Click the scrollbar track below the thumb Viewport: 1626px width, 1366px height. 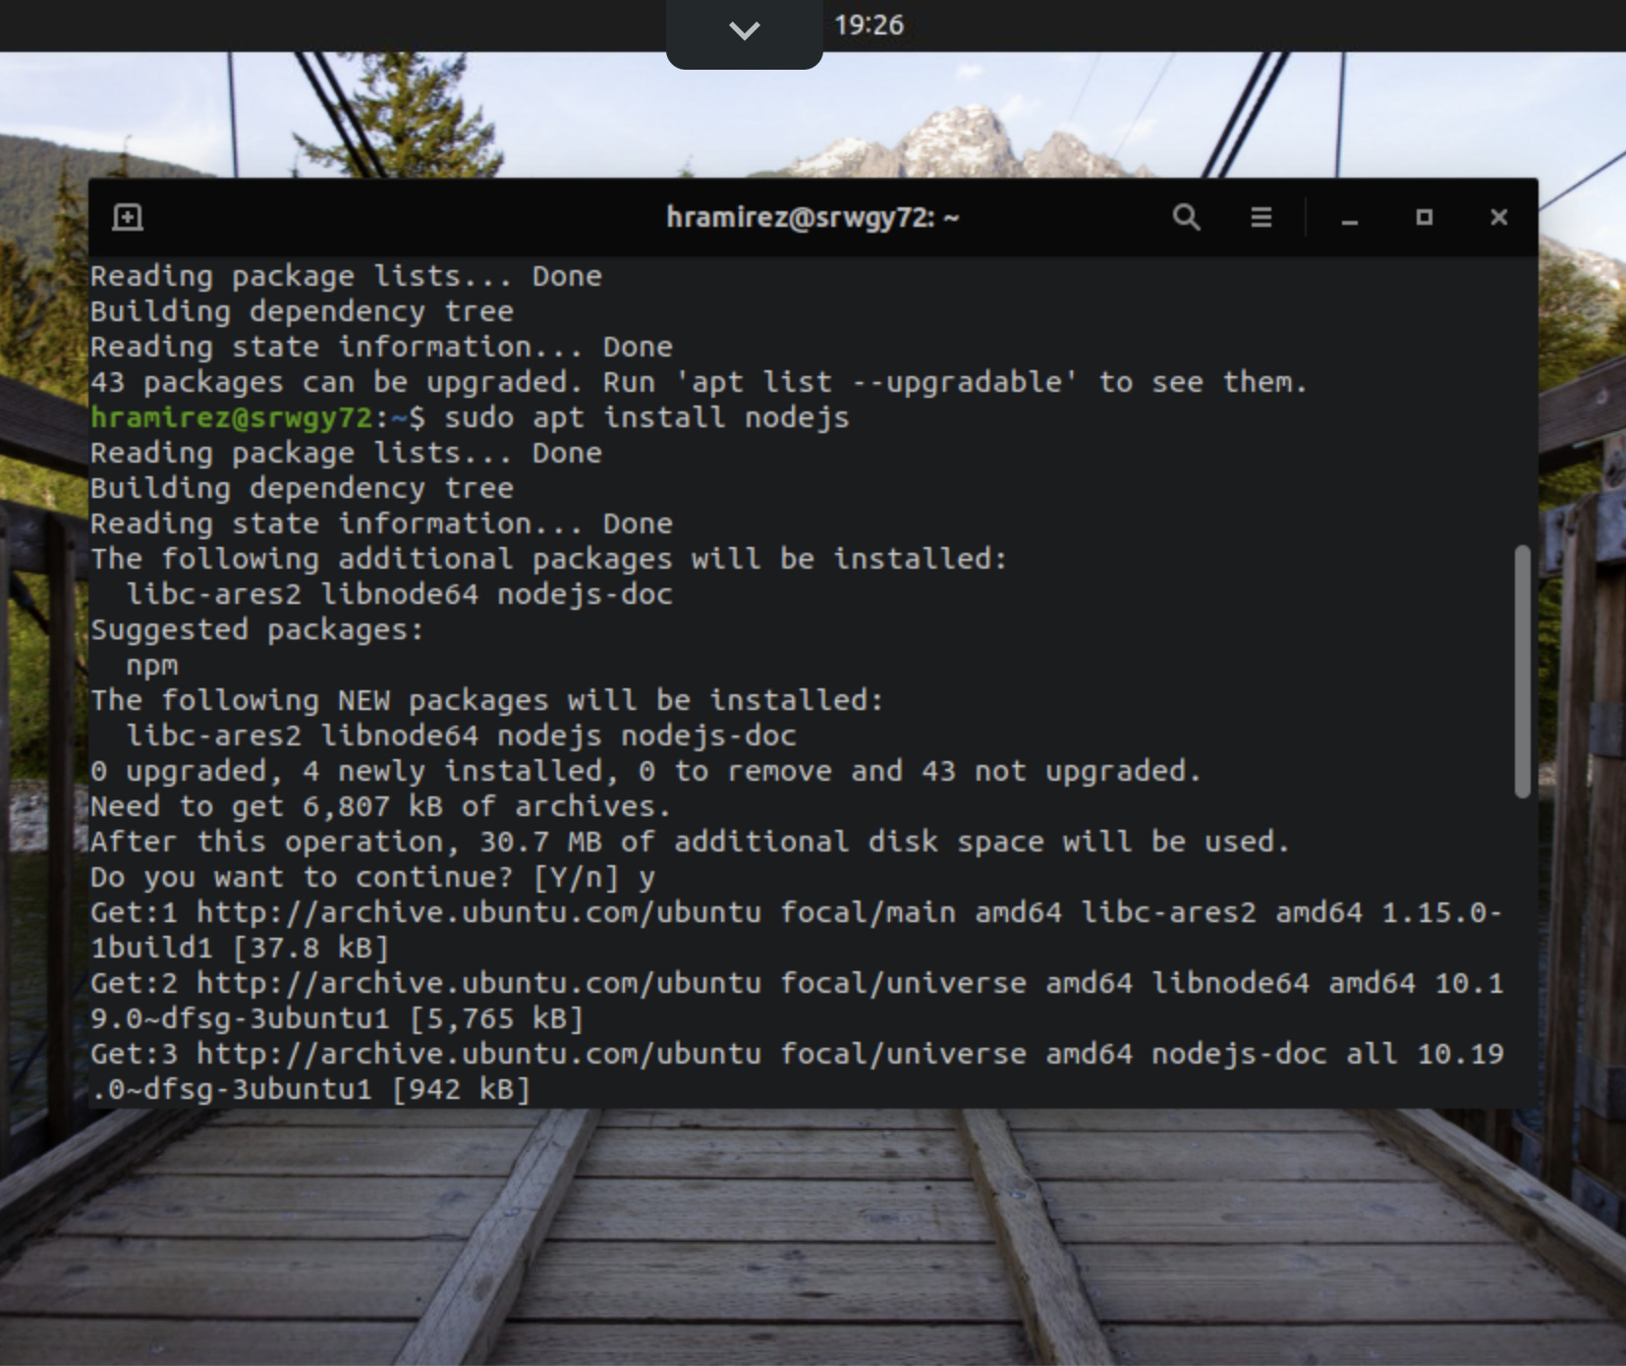(x=1522, y=943)
